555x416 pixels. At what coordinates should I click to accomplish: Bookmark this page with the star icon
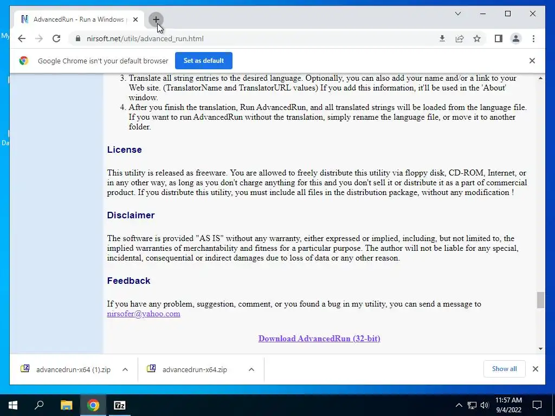click(x=477, y=38)
